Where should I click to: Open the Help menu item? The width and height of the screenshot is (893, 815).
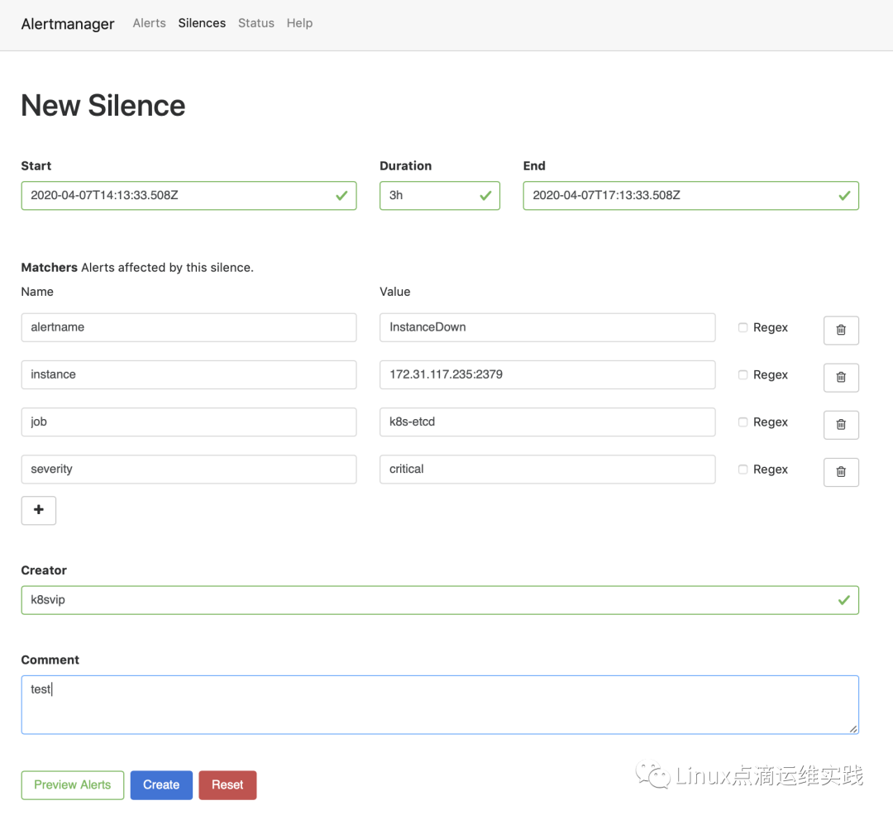coord(299,23)
